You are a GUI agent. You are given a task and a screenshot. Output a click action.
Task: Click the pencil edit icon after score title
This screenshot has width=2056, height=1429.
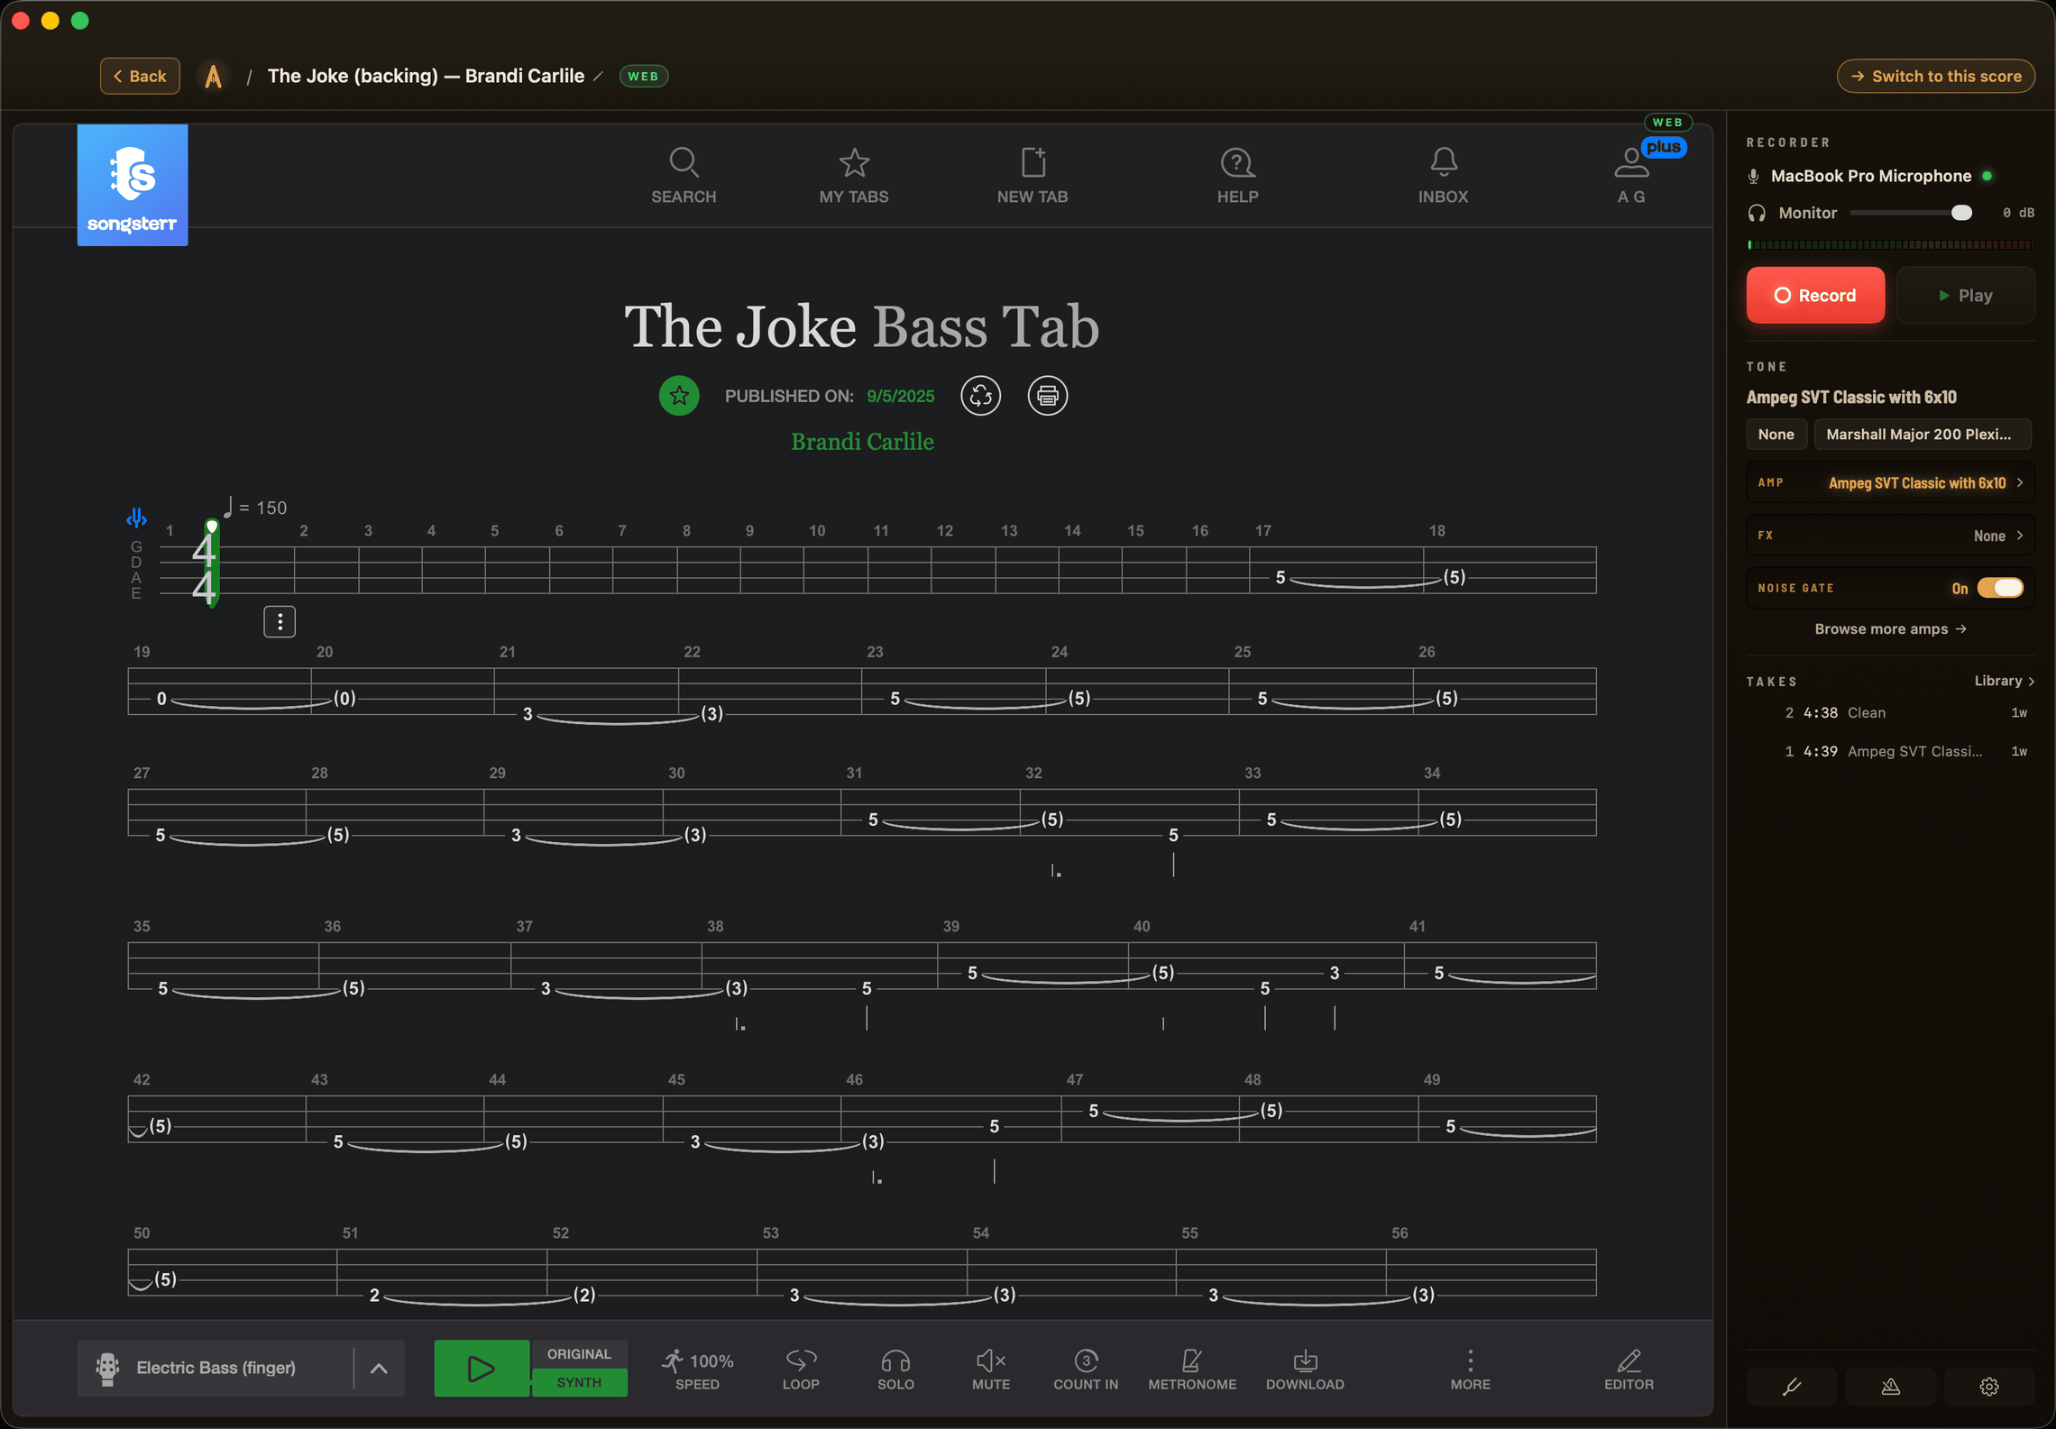tap(598, 77)
